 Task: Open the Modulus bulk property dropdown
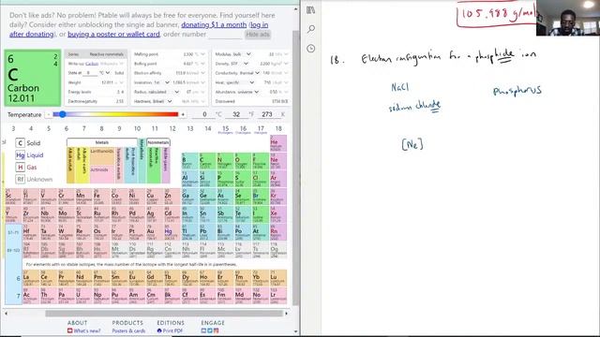(x=248, y=54)
